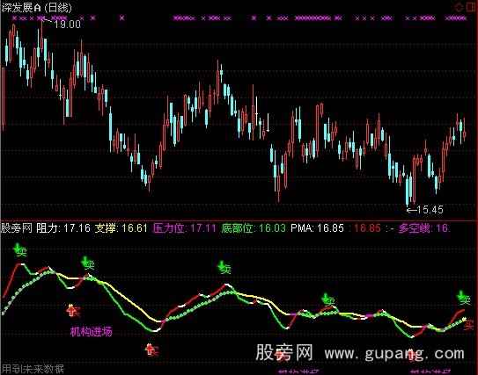This screenshot has height=375, width=478.
Task: Click the 用到未来数据 notice text
Action: click(33, 369)
